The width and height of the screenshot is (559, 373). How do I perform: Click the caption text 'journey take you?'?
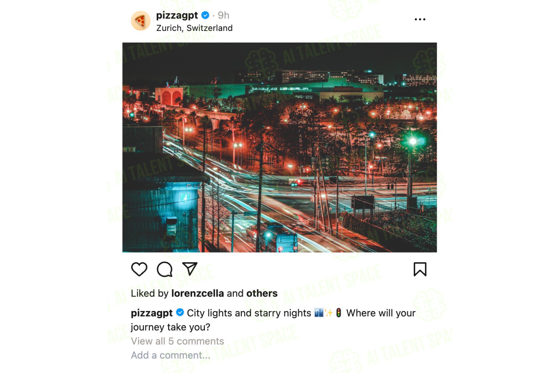(x=171, y=327)
